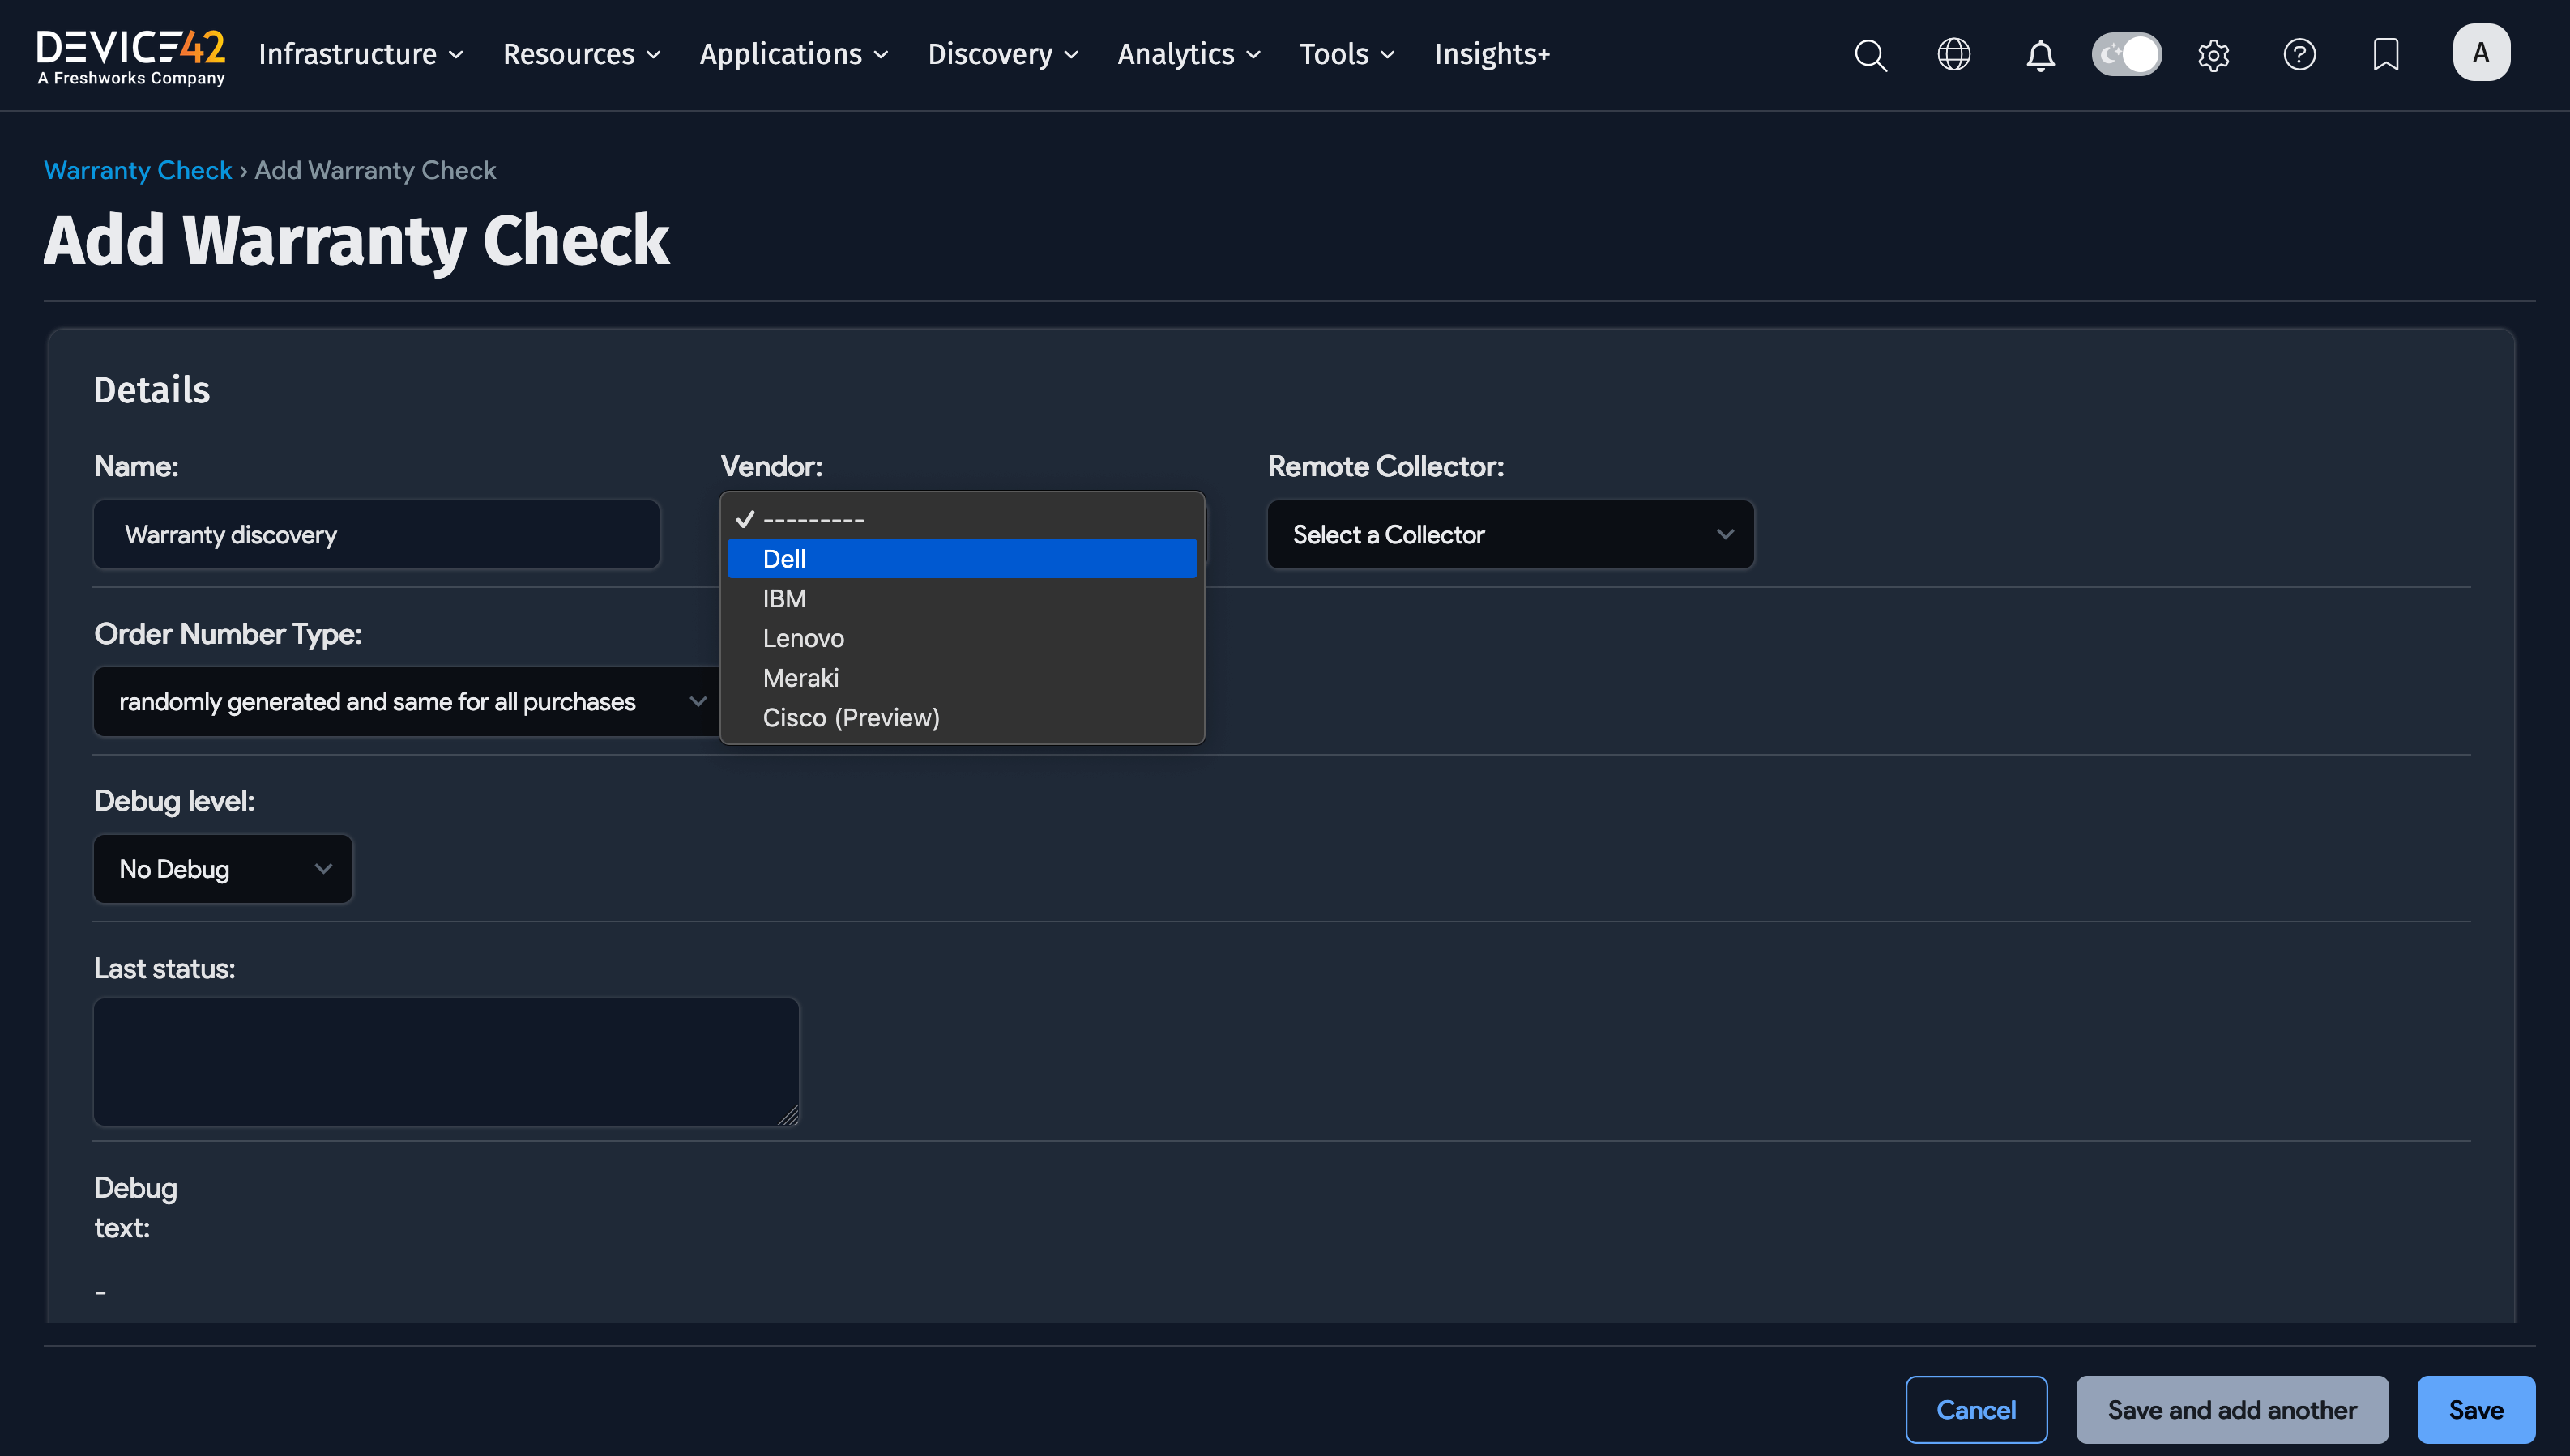Image resolution: width=2570 pixels, height=1456 pixels.
Task: Click in the Name input field
Action: click(x=377, y=535)
